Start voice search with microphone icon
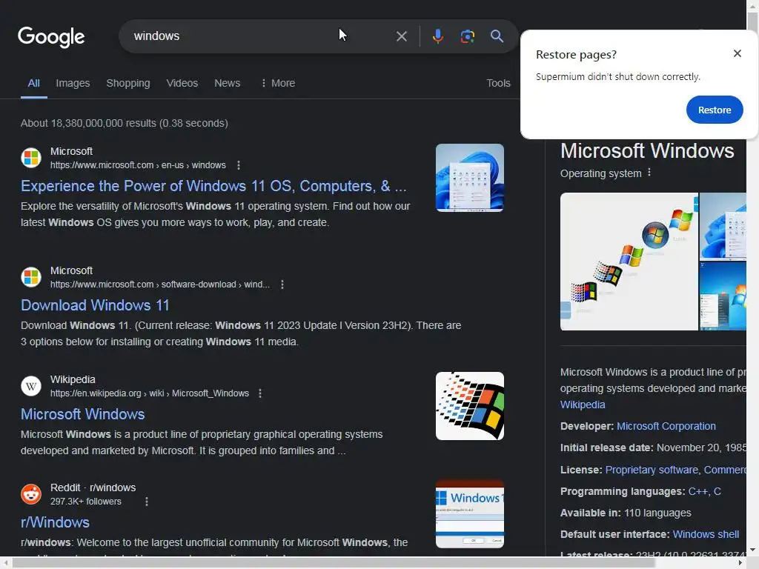Viewport: 759px width, 569px height. 437,36
